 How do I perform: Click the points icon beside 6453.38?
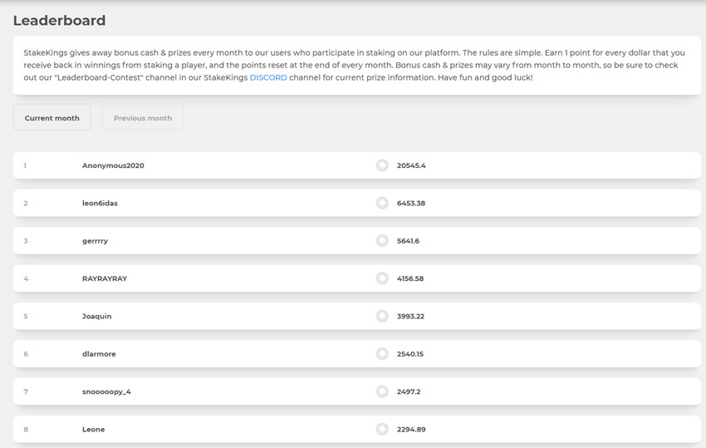click(x=382, y=204)
